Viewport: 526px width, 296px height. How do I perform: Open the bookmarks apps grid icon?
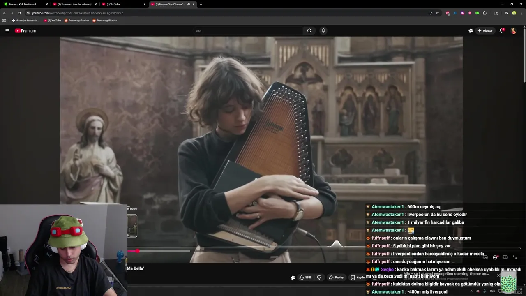[4, 20]
